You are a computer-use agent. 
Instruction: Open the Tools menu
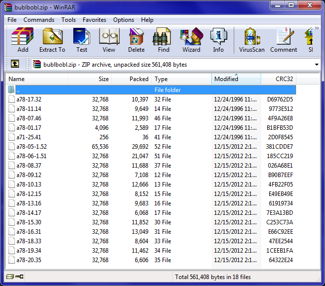[68, 20]
